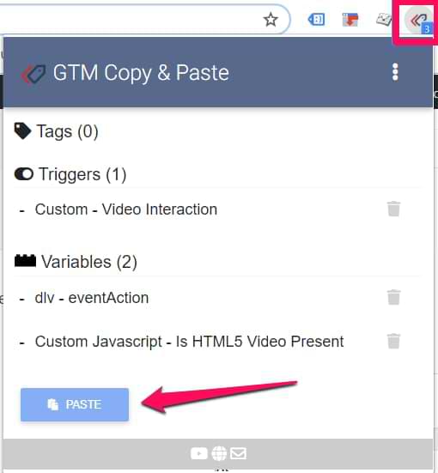Open the YouTube link in footer
Viewport: 438px width, 473px height.
199,453
